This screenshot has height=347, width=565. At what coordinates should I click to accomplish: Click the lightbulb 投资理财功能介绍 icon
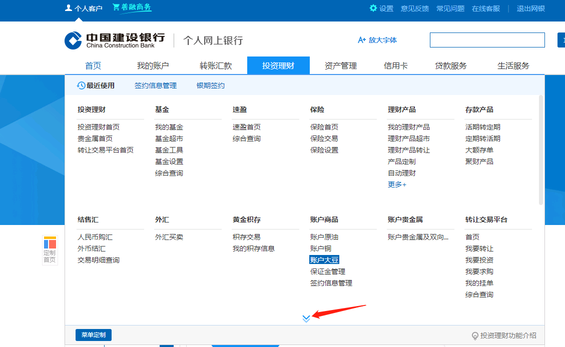pos(475,335)
